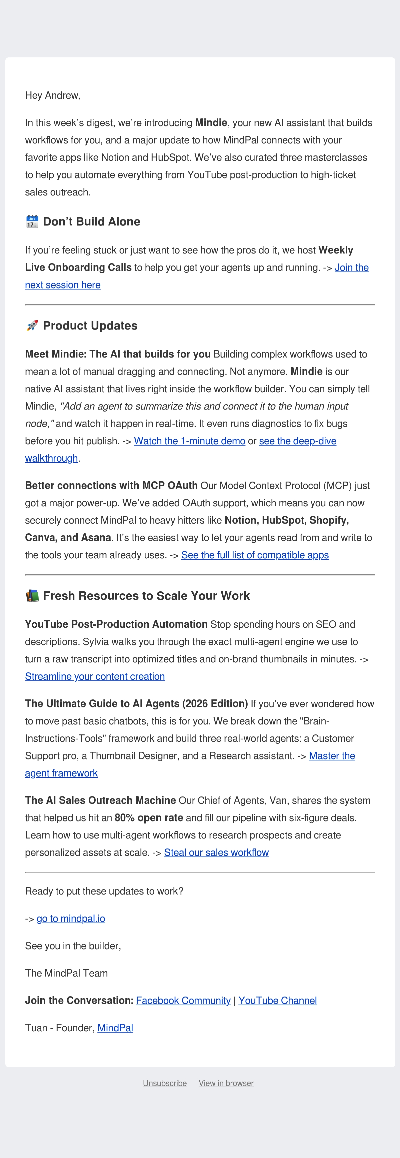Click the 'Product Updates' heading

(x=90, y=326)
